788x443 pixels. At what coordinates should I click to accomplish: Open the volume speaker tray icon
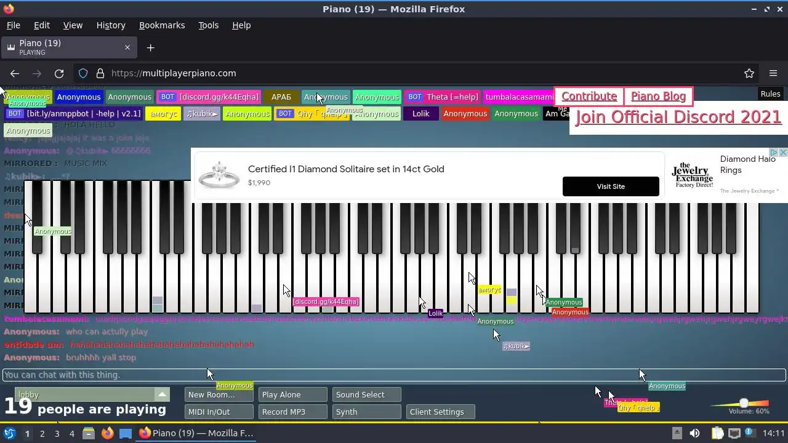(x=694, y=433)
